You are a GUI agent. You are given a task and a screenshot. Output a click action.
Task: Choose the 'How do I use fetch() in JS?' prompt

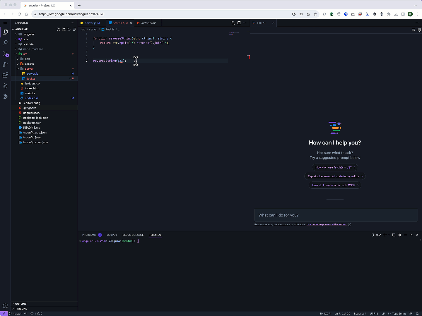[335, 167]
